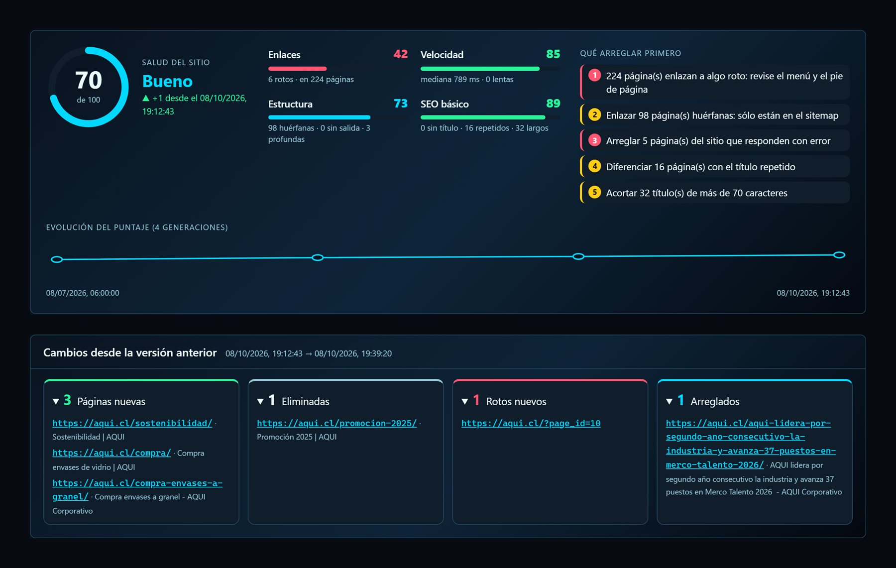Click the 'Cambios desde la versión anterior' heading
Image resolution: width=896 pixels, height=568 pixels.
coord(130,353)
